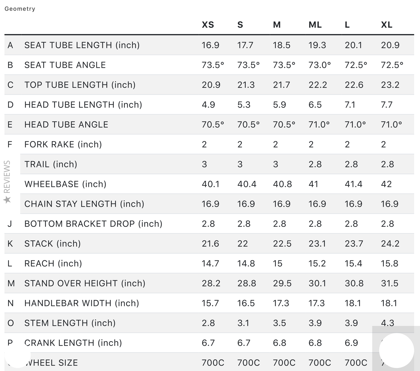The image size is (420, 371).
Task: Click the WHEELBASE row label
Action: (65, 184)
